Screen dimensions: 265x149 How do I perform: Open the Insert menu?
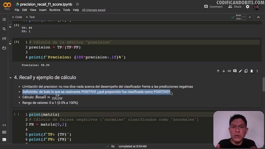click(43, 10)
